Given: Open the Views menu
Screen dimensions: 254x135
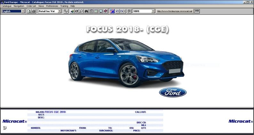Looking at the screenshot, I should 41,6.
